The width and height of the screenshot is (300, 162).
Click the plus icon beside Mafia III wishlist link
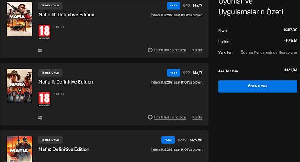click(150, 50)
